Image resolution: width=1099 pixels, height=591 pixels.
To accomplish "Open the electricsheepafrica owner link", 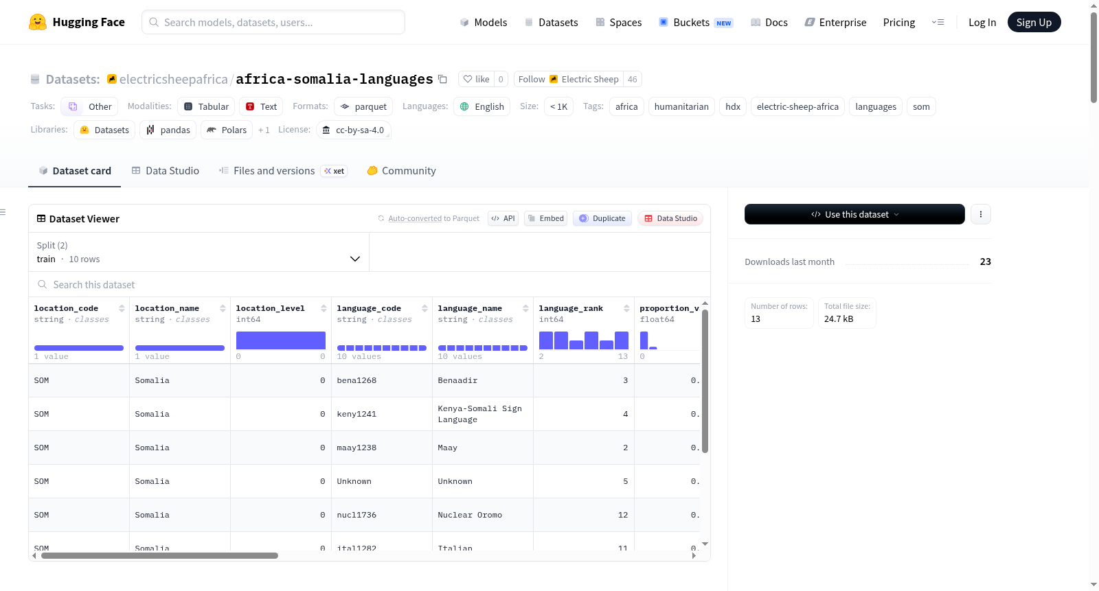I will (x=174, y=79).
